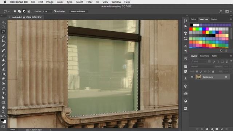Open the Image menu

pos(50,2)
